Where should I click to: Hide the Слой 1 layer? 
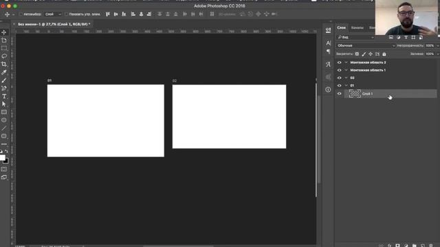point(339,93)
